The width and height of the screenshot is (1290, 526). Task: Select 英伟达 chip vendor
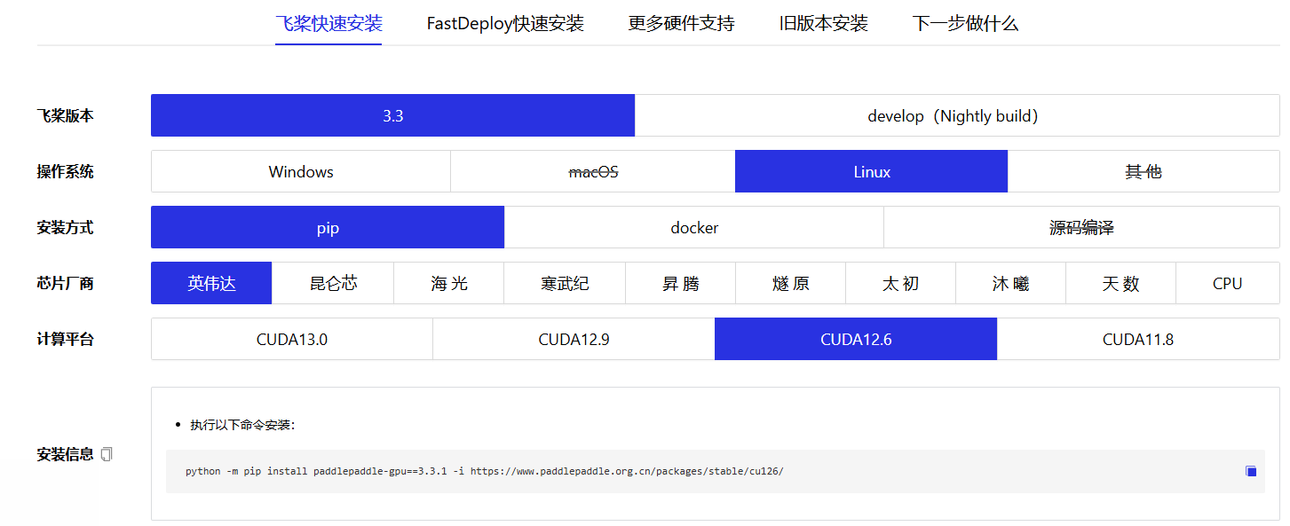coord(211,283)
